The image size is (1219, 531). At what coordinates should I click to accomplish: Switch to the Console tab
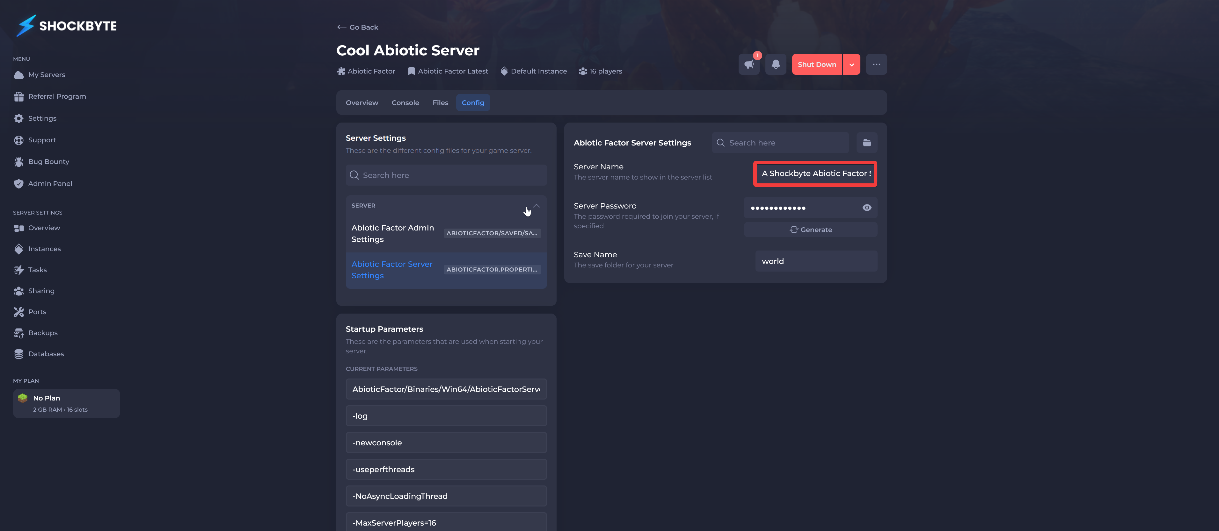coord(405,103)
